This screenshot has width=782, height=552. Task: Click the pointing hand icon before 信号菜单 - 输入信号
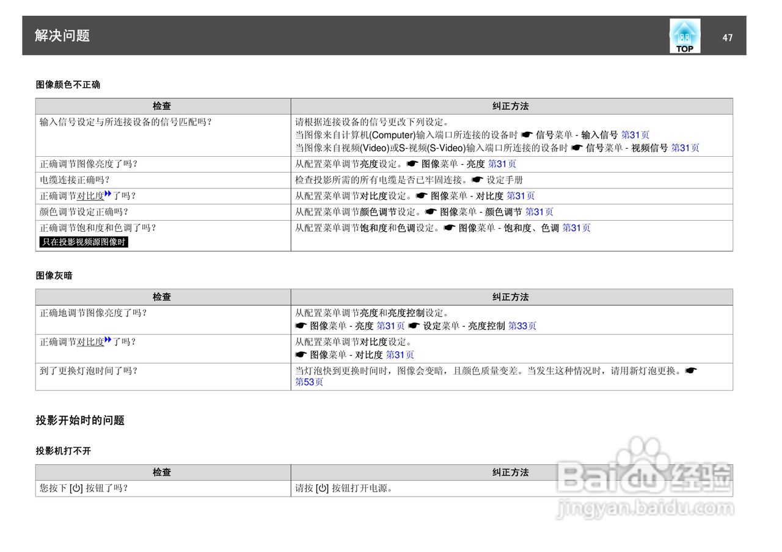point(527,135)
